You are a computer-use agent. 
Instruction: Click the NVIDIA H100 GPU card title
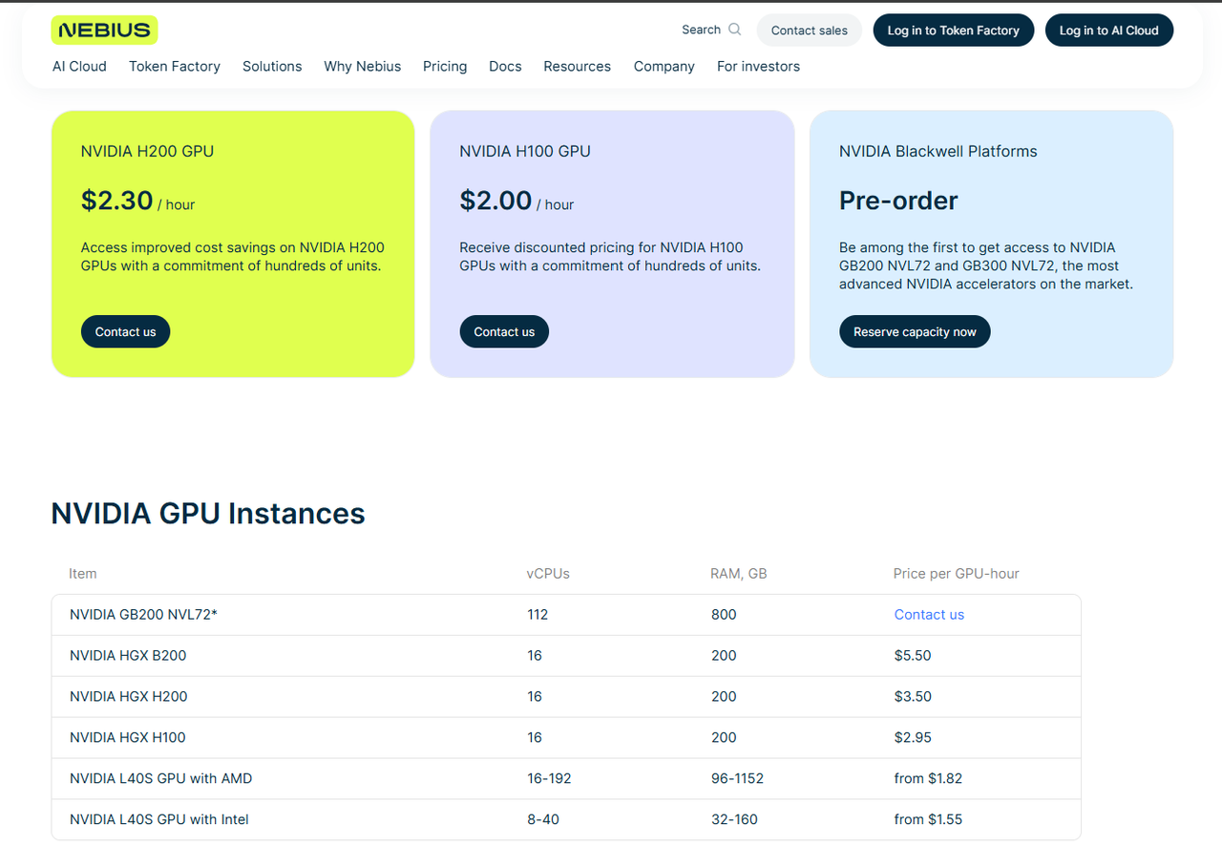[x=525, y=151]
